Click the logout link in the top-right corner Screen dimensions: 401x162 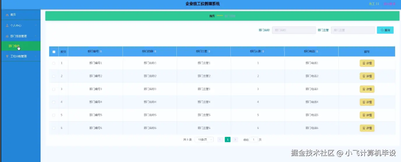click(x=389, y=4)
